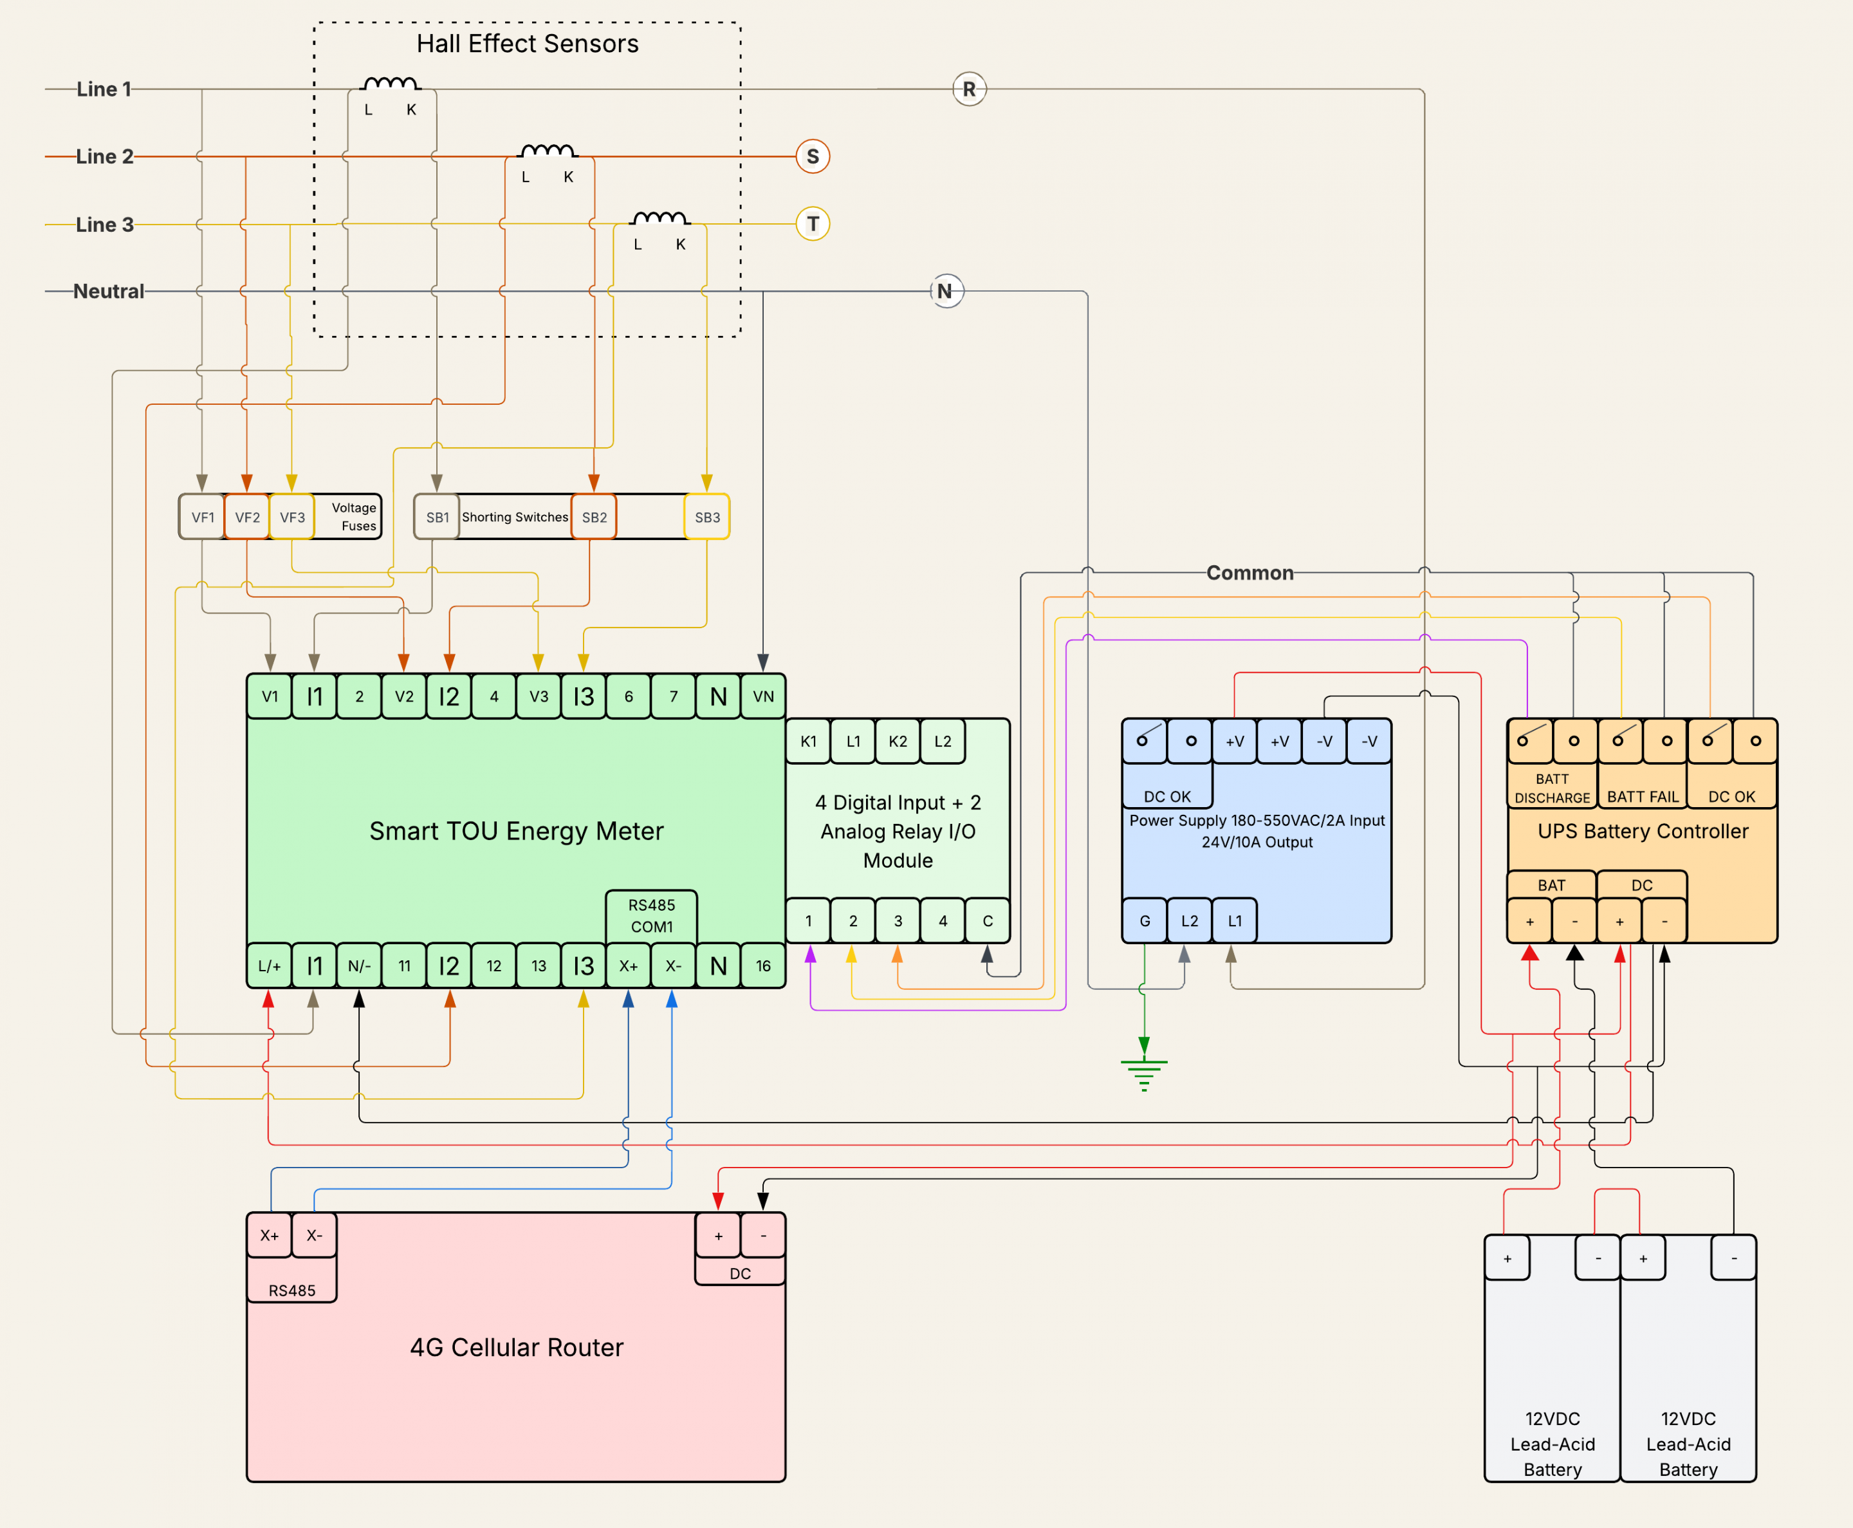Image resolution: width=1853 pixels, height=1528 pixels.
Task: Click the meter's X+ RS485 terminal
Action: pyautogui.click(x=628, y=965)
